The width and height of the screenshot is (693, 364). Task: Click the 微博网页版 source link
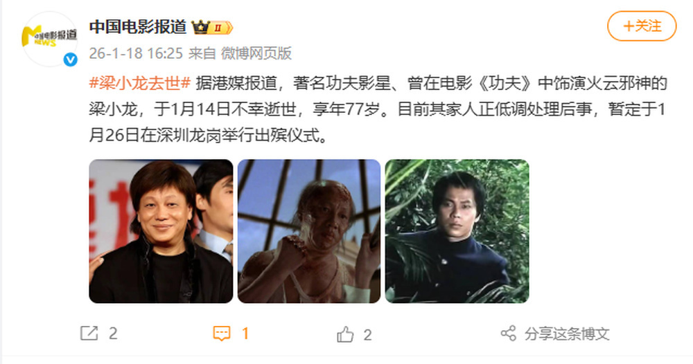tap(256, 53)
